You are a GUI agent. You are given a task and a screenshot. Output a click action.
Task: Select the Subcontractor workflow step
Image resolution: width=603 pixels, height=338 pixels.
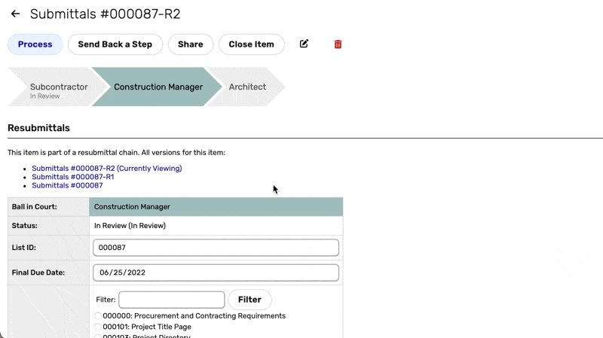(58, 87)
